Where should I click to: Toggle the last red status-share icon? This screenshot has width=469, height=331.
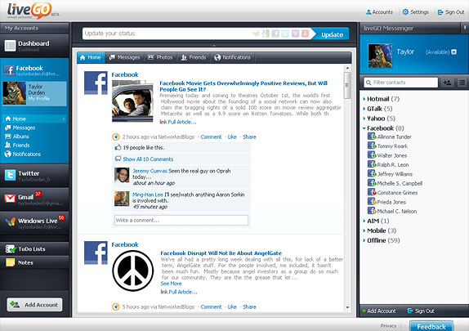[x=305, y=34]
